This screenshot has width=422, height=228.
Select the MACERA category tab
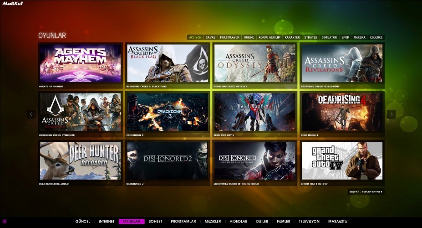360,37
